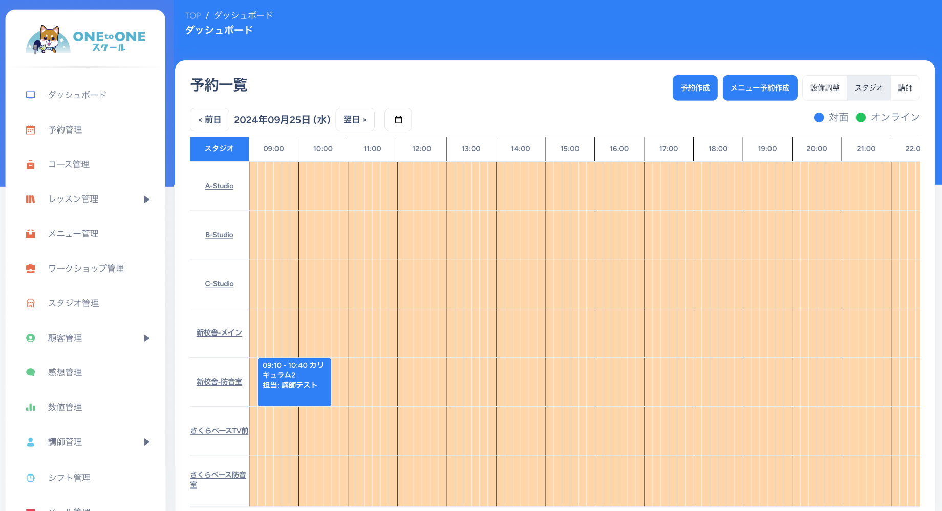Click the course management icon
This screenshot has height=511, width=942.
31,165
